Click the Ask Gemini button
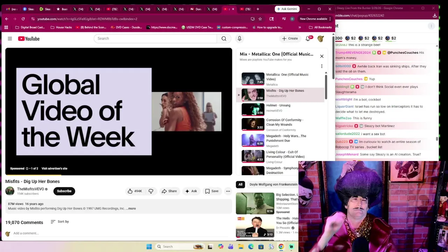This screenshot has width=448, height=252. (287, 9)
